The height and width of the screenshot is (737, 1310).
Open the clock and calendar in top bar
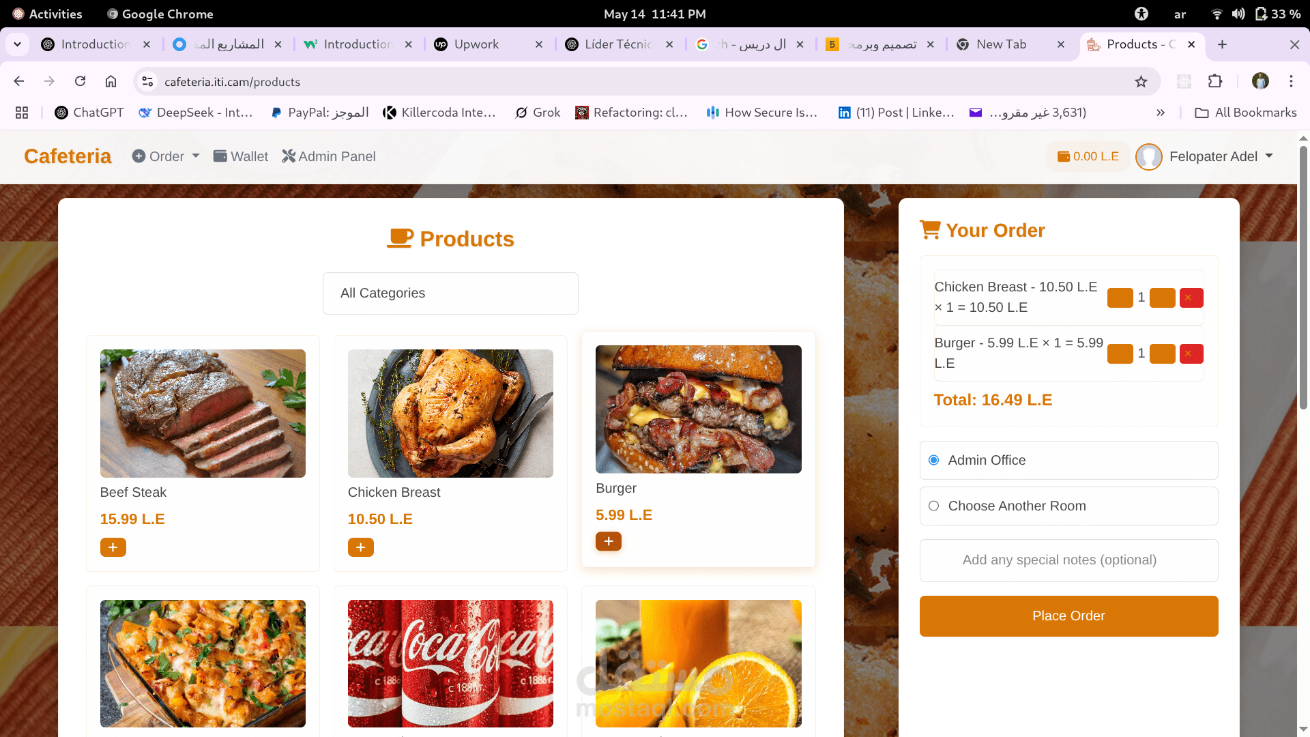pos(654,14)
